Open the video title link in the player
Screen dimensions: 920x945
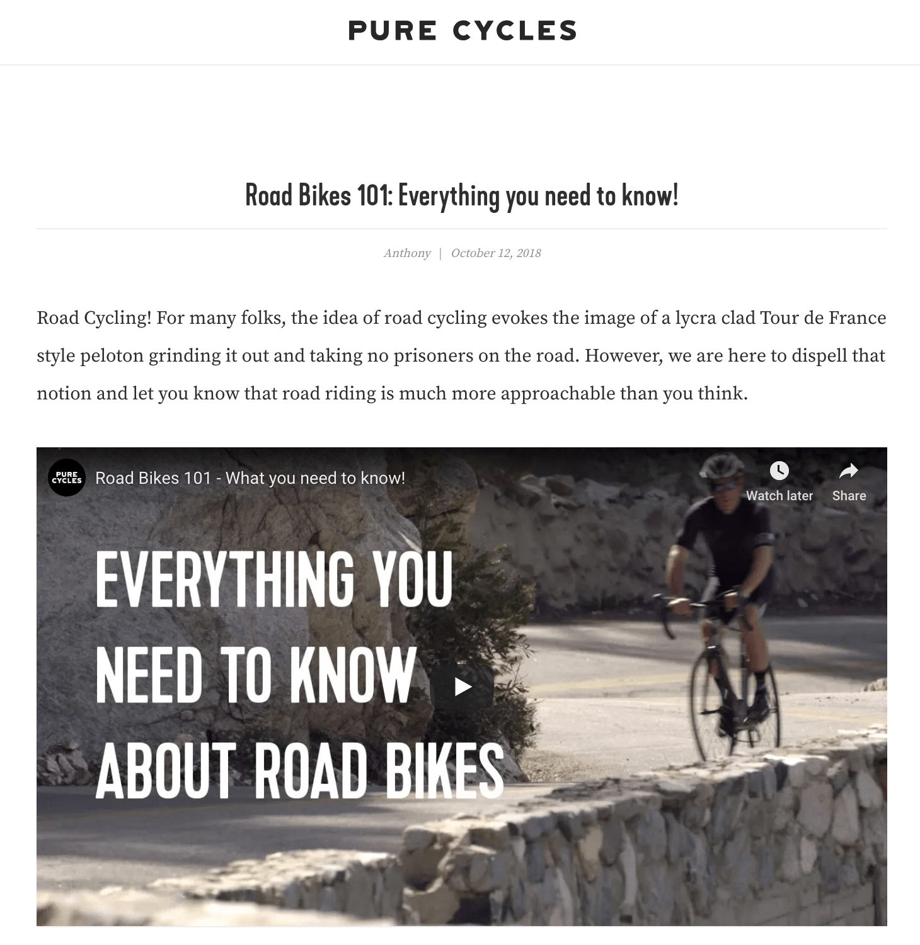point(250,478)
